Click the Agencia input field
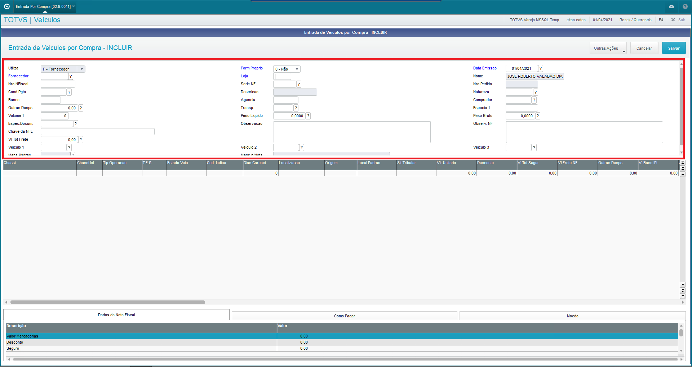This screenshot has width=692, height=367. (x=286, y=100)
